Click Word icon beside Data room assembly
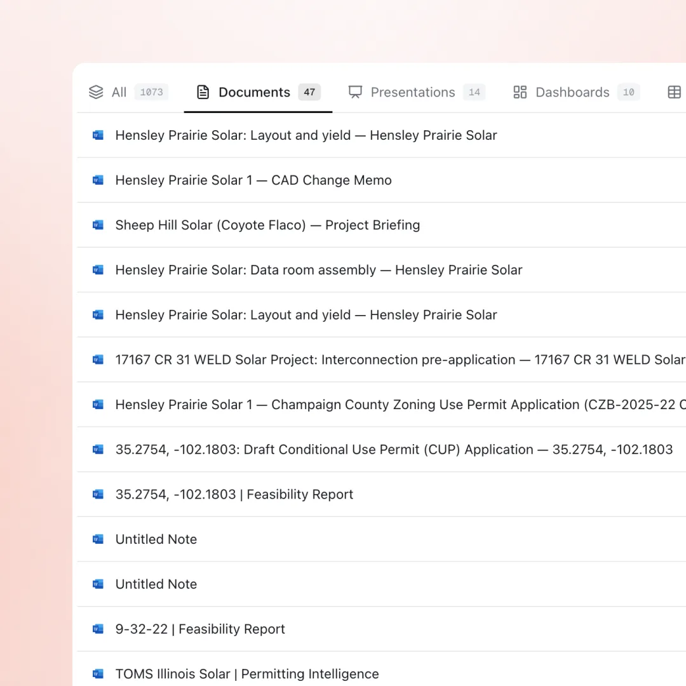This screenshot has width=686, height=686. click(x=98, y=270)
